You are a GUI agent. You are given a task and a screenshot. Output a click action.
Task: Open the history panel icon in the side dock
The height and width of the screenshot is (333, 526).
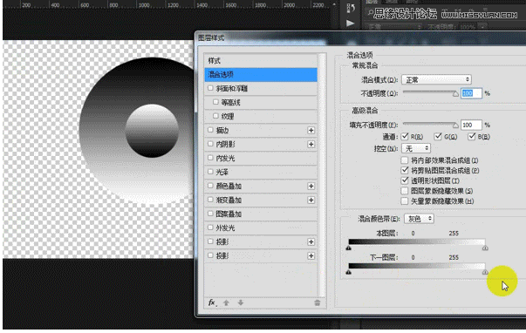351,8
